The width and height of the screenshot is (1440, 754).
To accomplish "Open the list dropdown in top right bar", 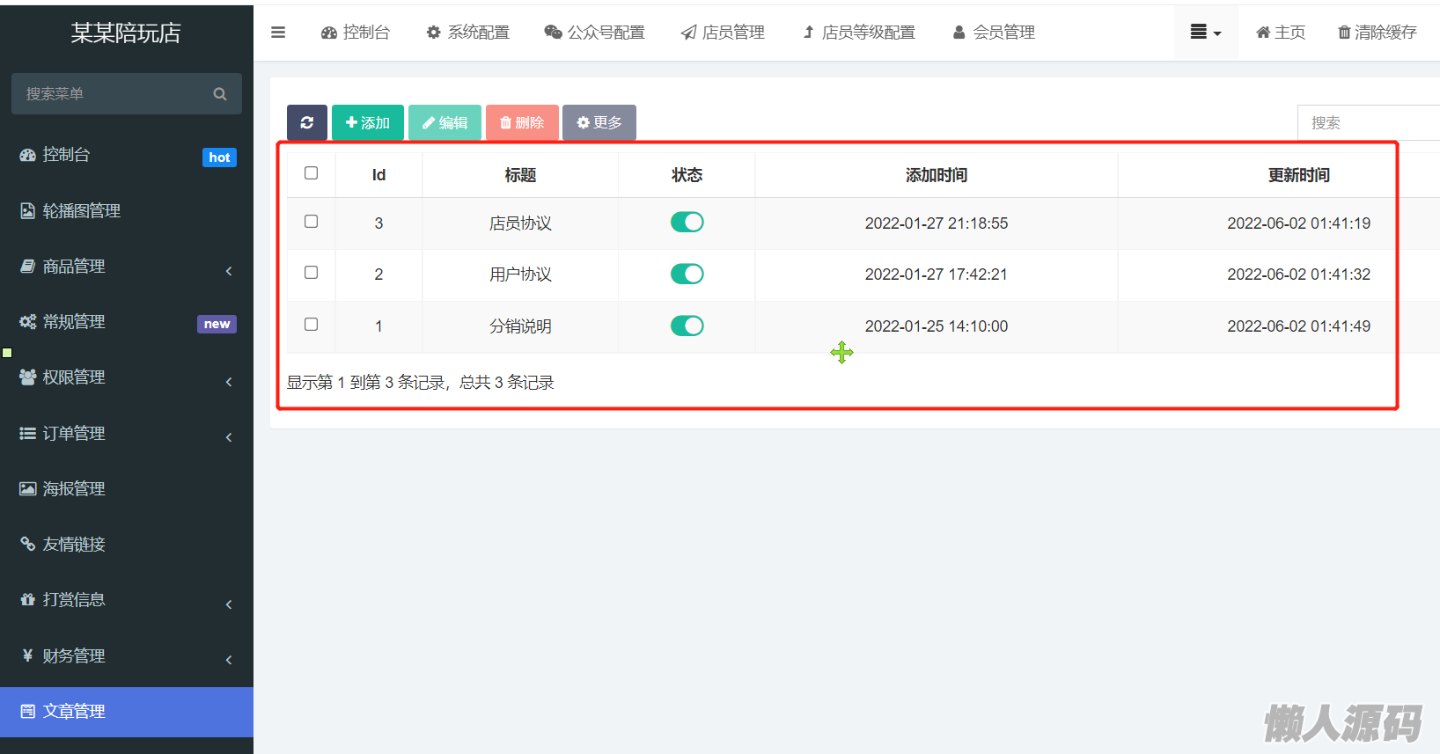I will [x=1205, y=33].
